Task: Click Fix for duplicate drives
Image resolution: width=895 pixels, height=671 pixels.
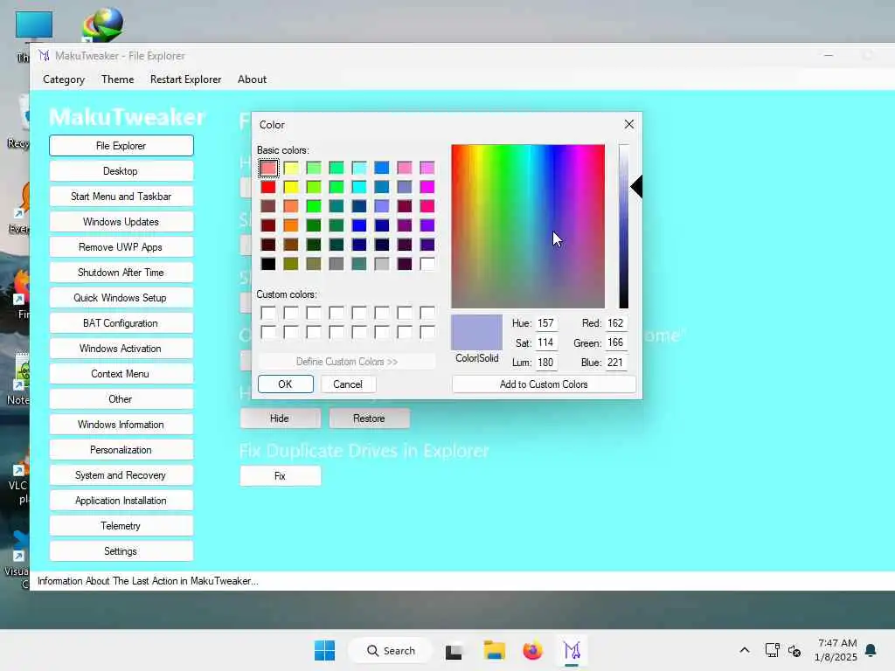Action: [280, 476]
